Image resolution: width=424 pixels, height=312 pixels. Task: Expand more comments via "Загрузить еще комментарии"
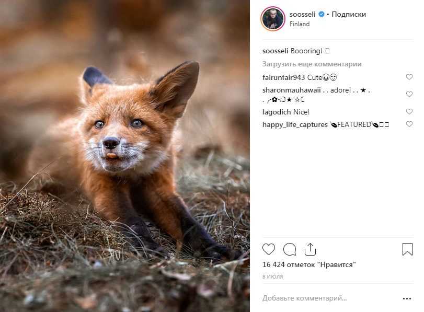[x=312, y=64]
